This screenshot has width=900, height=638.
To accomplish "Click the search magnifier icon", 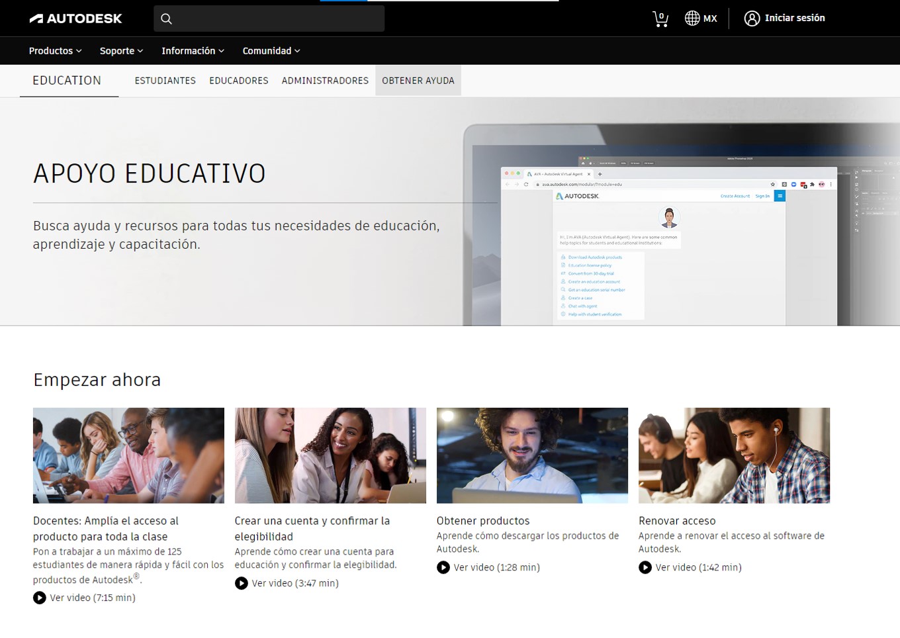I will pos(167,19).
